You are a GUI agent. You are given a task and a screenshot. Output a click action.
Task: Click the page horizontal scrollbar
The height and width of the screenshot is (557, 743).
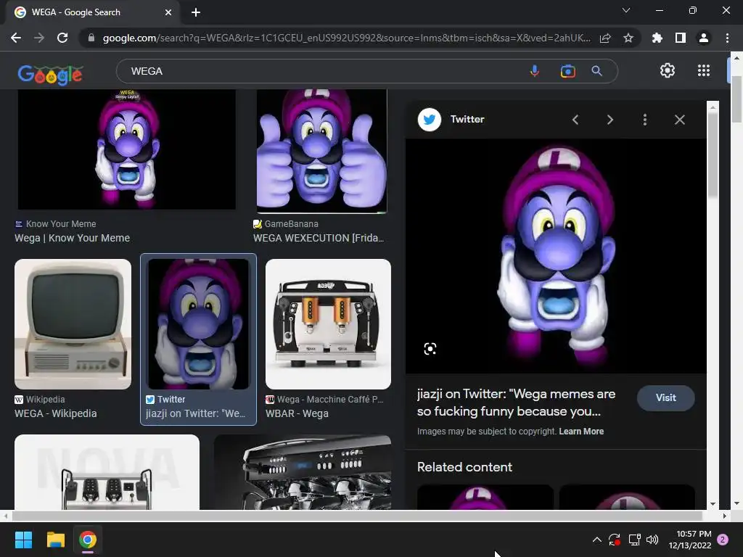click(358, 516)
